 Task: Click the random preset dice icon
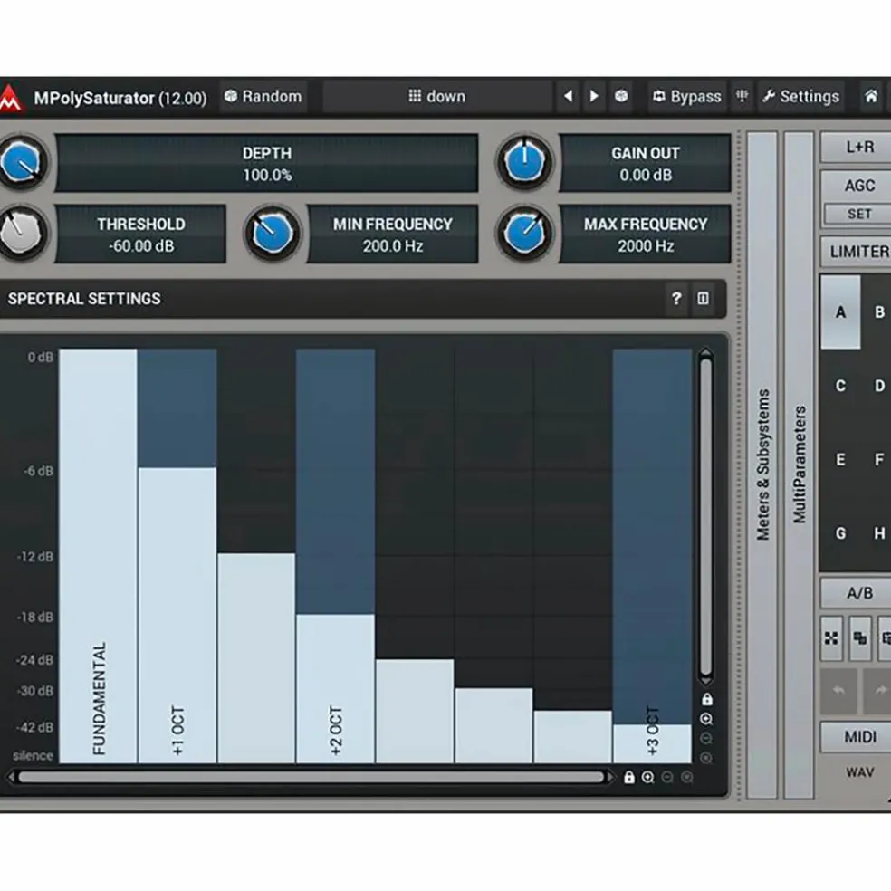tap(621, 96)
